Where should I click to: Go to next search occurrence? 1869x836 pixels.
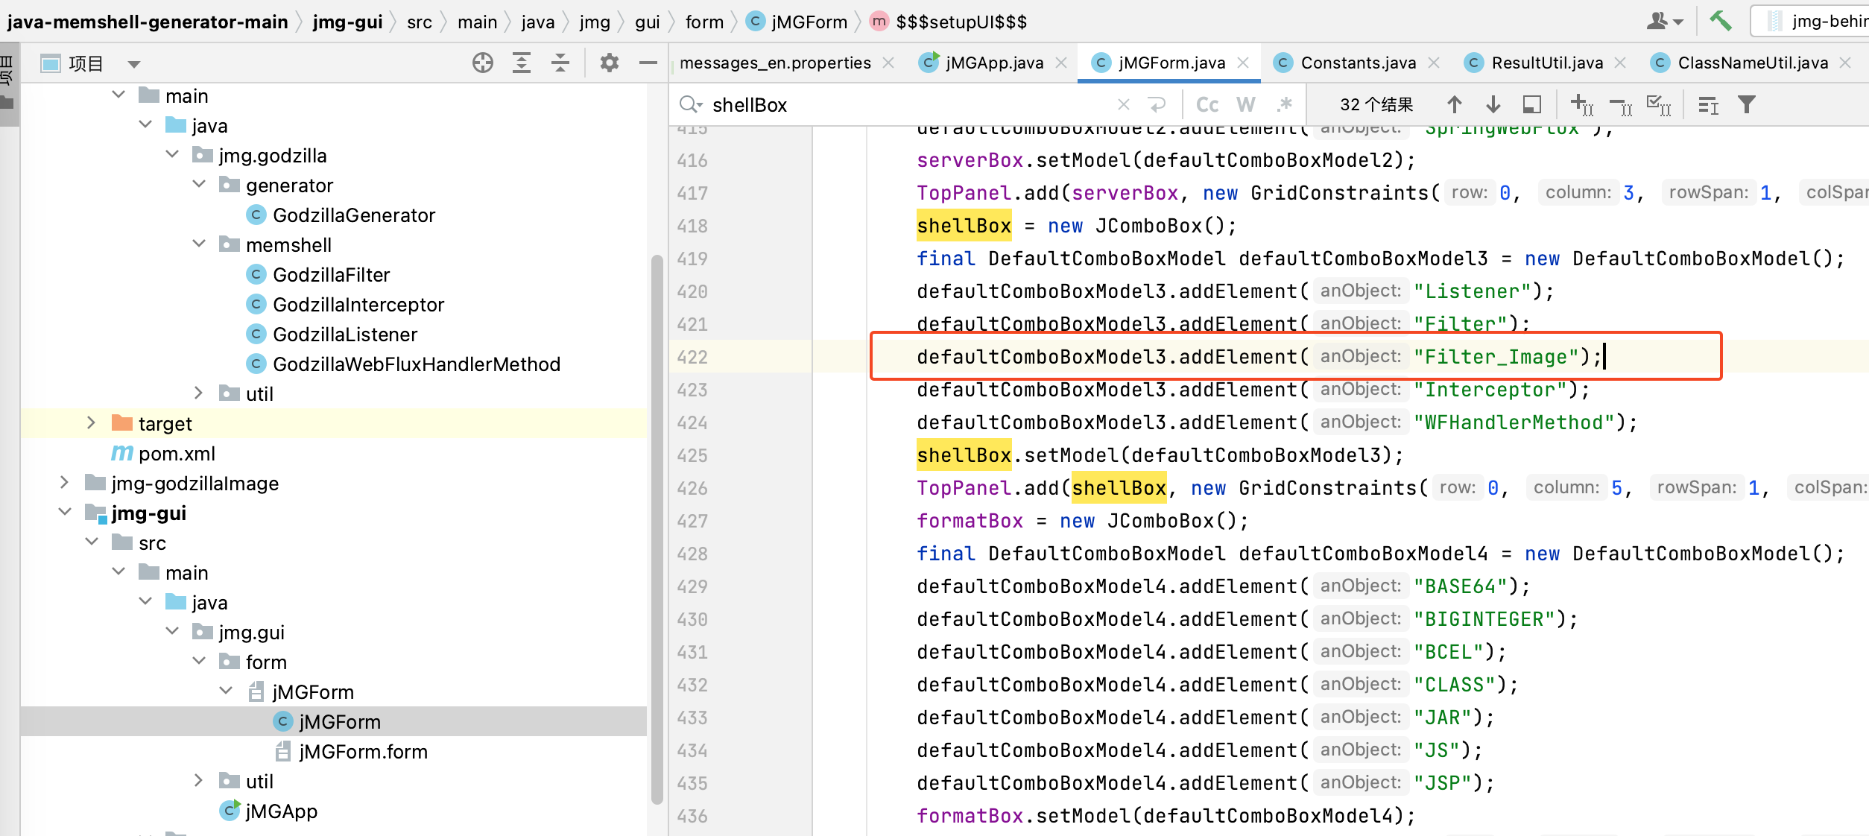click(1493, 104)
